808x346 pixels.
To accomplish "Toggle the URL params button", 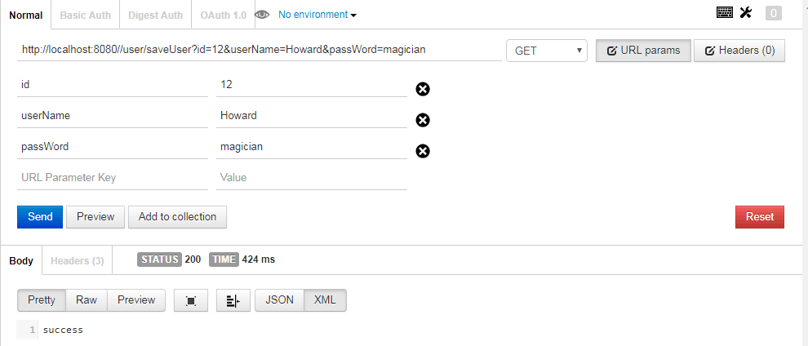I will point(643,51).
